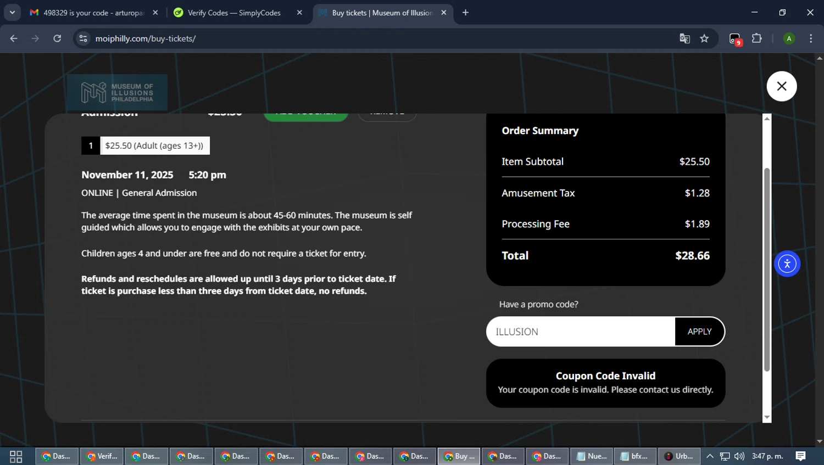Click the 'Item Subtotal' label
The width and height of the screenshot is (824, 465).
coord(532,161)
